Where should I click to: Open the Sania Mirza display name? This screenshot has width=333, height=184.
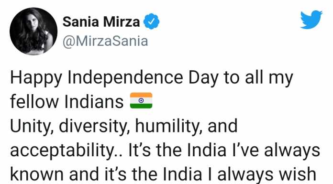[101, 22]
